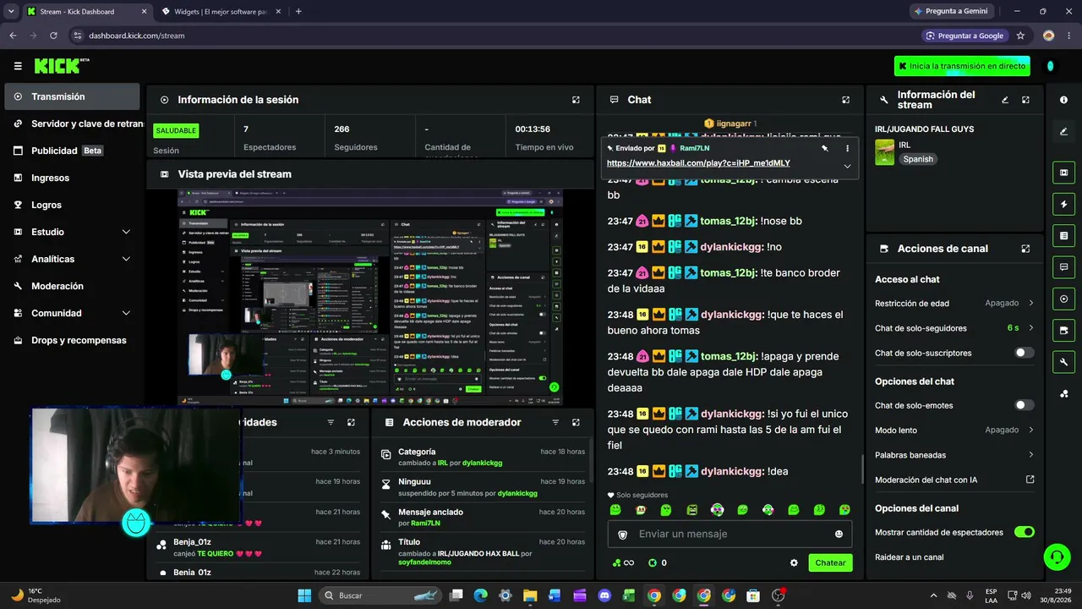Disable Mostrar cantidad de espectadores switch
This screenshot has width=1082, height=609.
(1024, 532)
